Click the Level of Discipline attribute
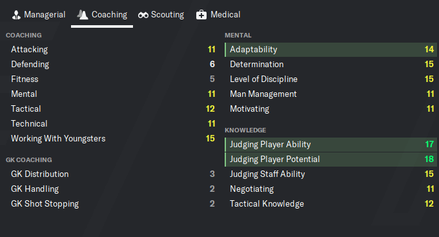 [x=263, y=79]
